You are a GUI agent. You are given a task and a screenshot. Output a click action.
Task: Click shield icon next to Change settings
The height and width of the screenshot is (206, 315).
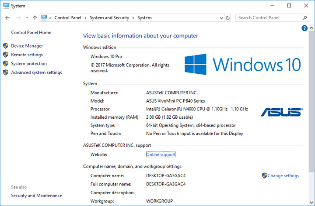point(264,175)
